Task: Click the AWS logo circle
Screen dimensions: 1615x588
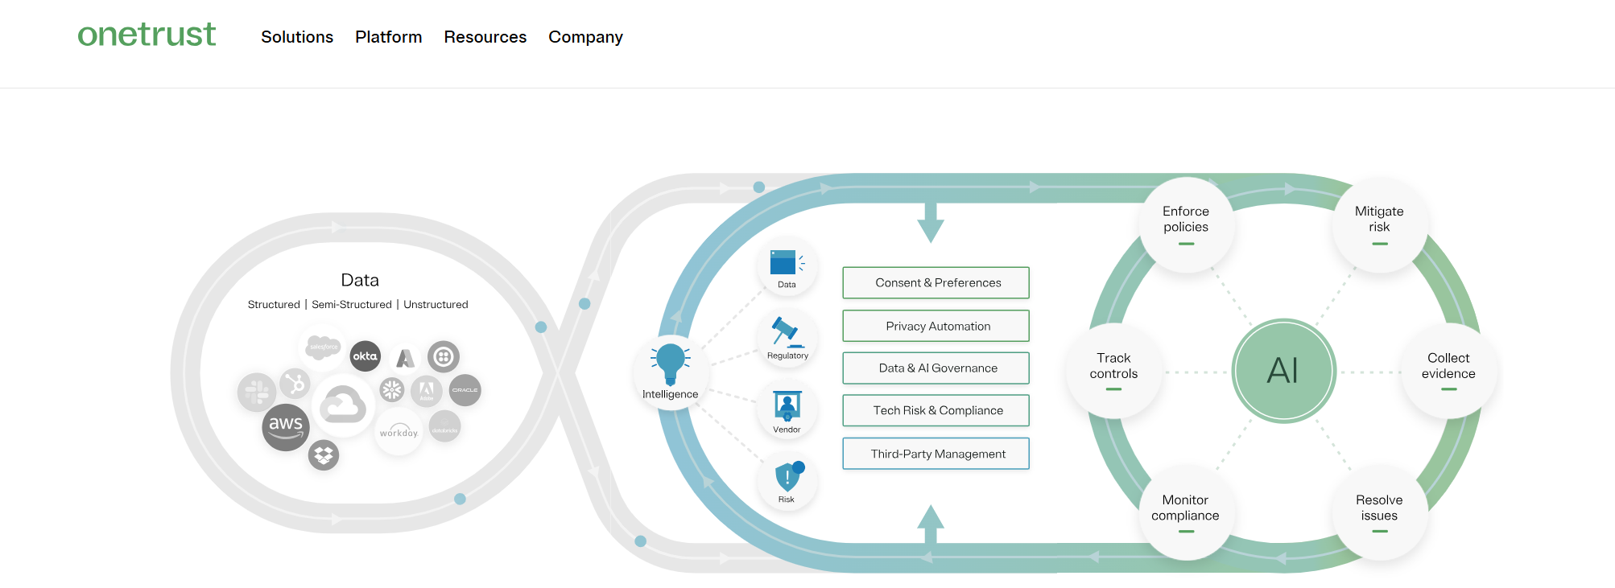Action: coord(286,427)
